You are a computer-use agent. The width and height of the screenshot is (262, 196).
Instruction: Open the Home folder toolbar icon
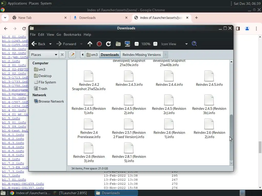tap(118, 44)
